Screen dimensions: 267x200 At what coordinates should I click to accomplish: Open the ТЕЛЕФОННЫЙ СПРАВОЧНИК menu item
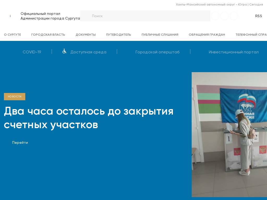click(x=251, y=35)
